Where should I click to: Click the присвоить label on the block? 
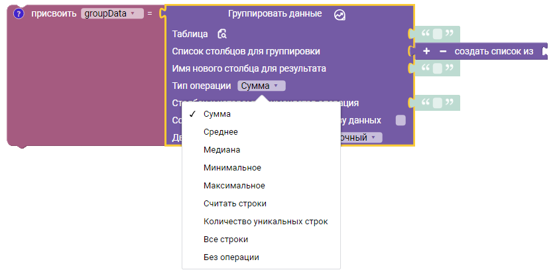pos(54,14)
